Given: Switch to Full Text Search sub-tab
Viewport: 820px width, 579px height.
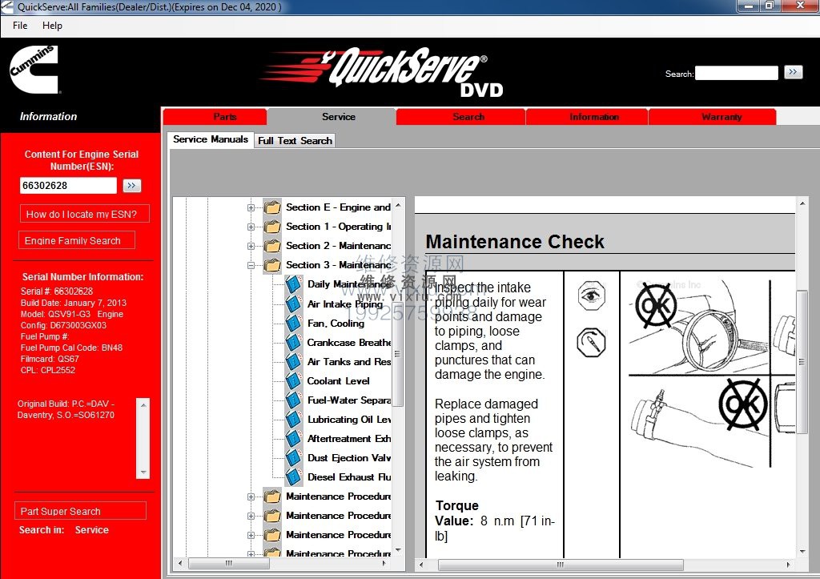Looking at the screenshot, I should click(295, 141).
